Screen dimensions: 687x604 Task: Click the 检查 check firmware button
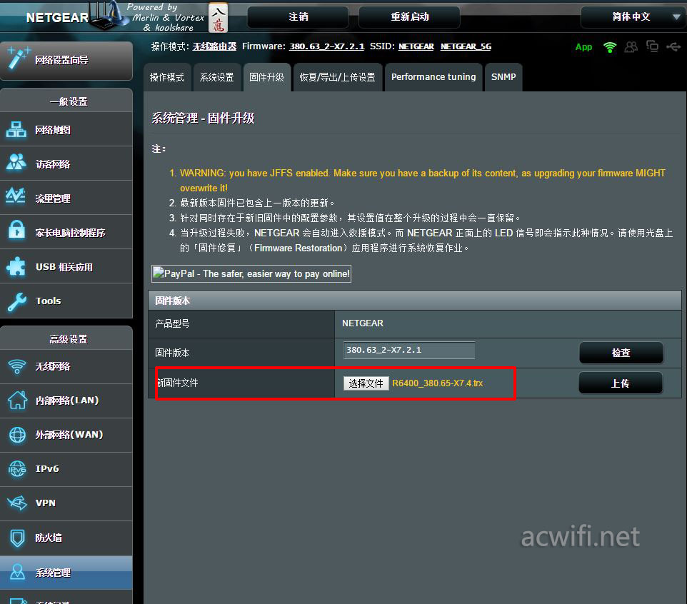621,353
